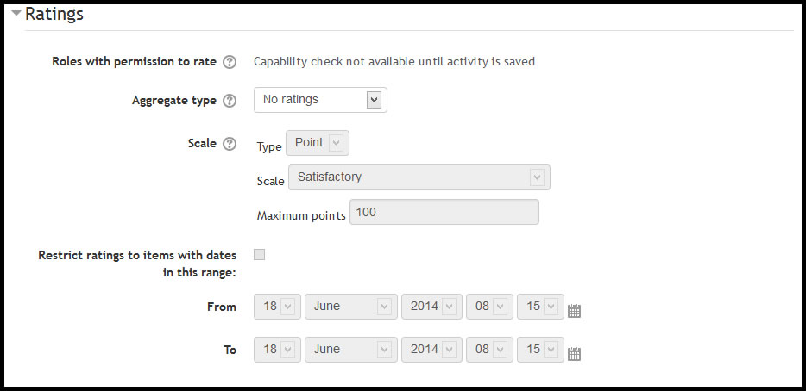
Task: Collapse the Ratings section triangle
Action: click(x=16, y=13)
